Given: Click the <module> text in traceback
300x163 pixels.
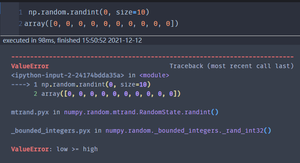Looking at the screenshot, I should [x=154, y=75].
